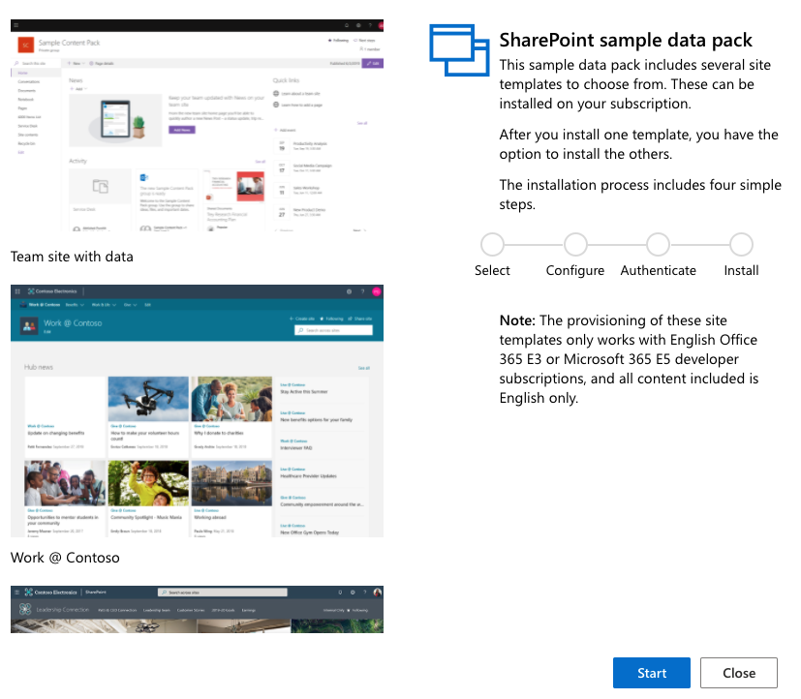This screenshot has height=699, width=801.
Task: Click the Leadership Connection logo icon
Action: [x=24, y=610]
